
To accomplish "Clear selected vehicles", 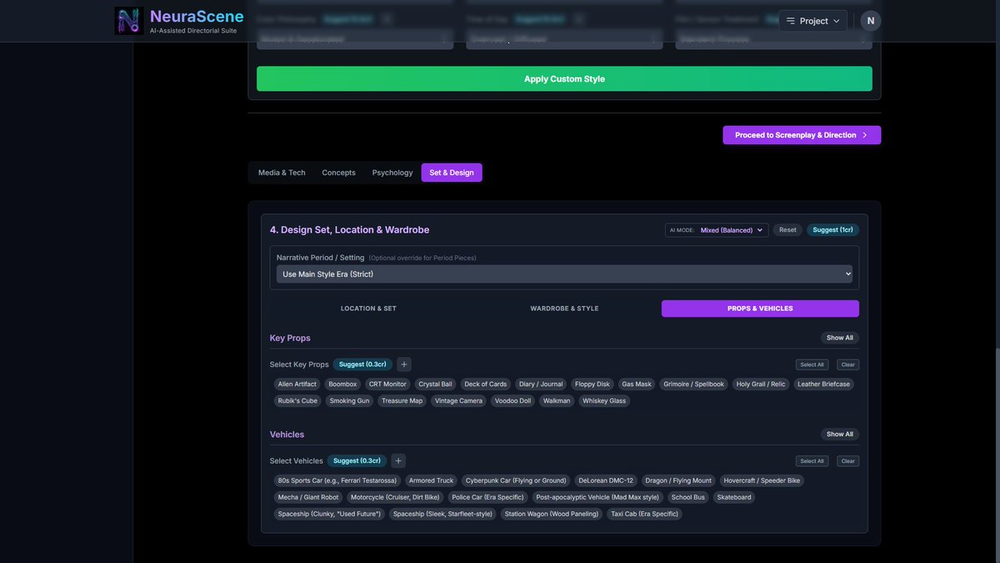I will [x=847, y=460].
